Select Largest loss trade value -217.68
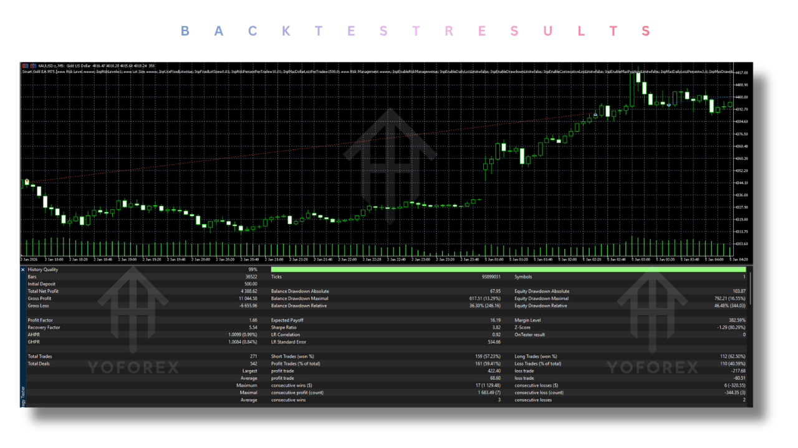 coord(738,371)
